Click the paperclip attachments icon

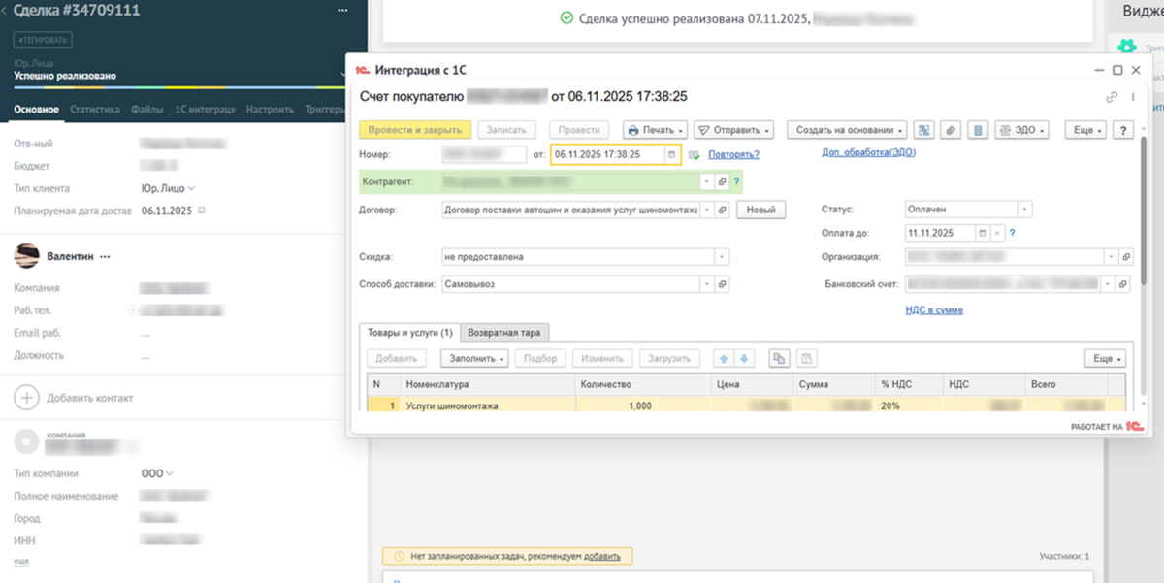pyautogui.click(x=952, y=130)
